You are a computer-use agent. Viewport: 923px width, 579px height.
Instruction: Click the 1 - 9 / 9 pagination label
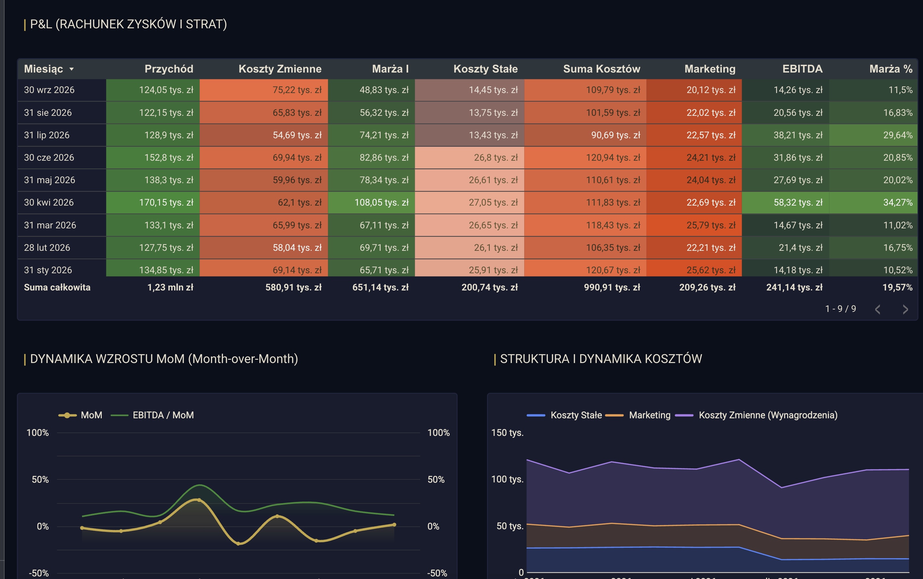pos(840,309)
